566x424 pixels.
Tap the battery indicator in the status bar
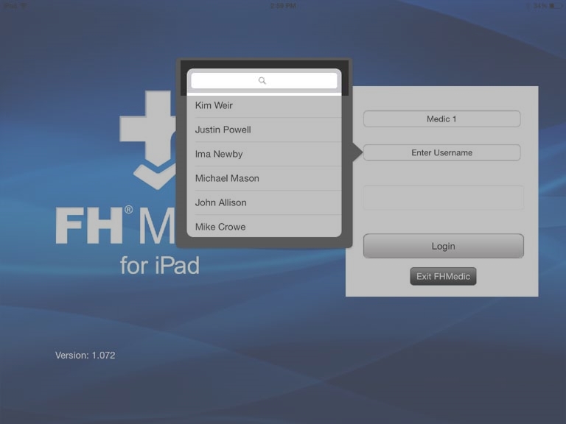[x=556, y=6]
